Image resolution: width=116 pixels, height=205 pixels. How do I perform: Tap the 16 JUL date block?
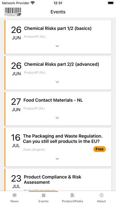pos(16,141)
